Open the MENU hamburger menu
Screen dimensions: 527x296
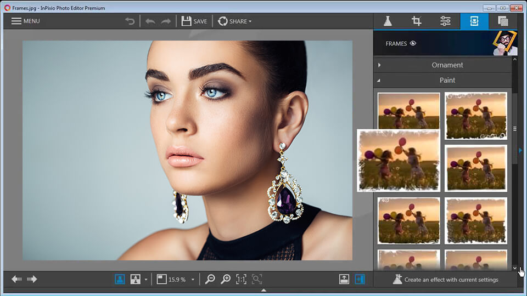[x=26, y=21]
